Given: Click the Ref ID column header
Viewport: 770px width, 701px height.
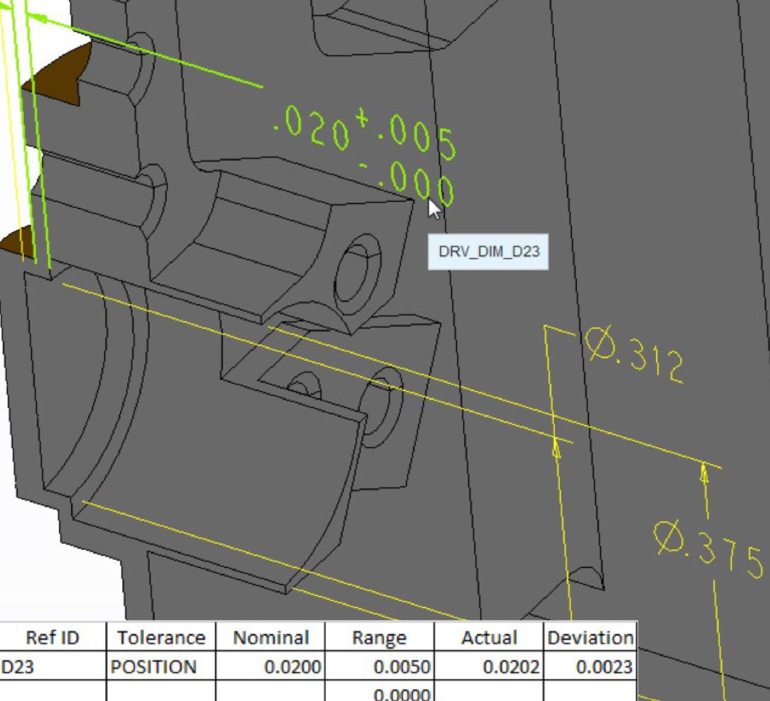Looking at the screenshot, I should pos(52,638).
